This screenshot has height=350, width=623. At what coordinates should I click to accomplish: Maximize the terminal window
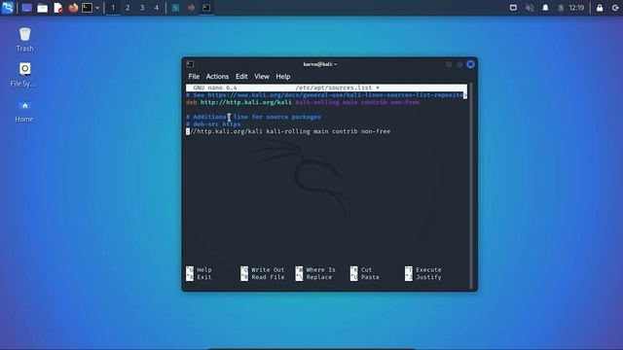point(459,64)
